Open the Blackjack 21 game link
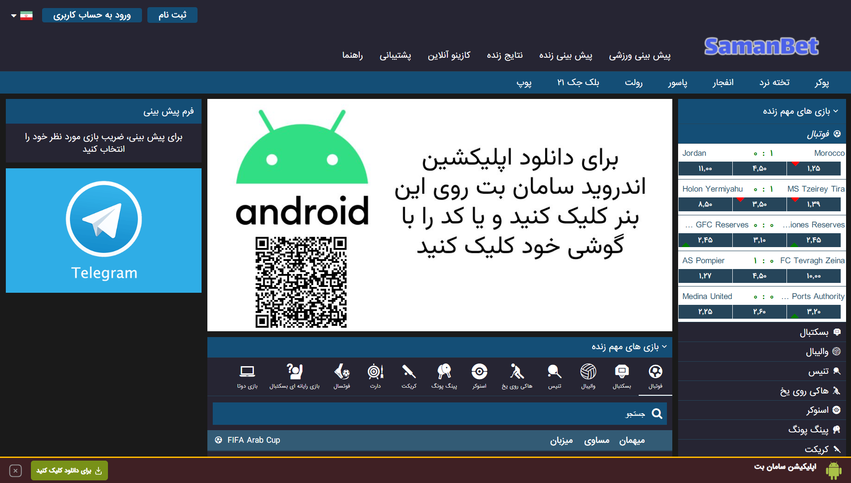851x483 pixels. pyautogui.click(x=578, y=83)
